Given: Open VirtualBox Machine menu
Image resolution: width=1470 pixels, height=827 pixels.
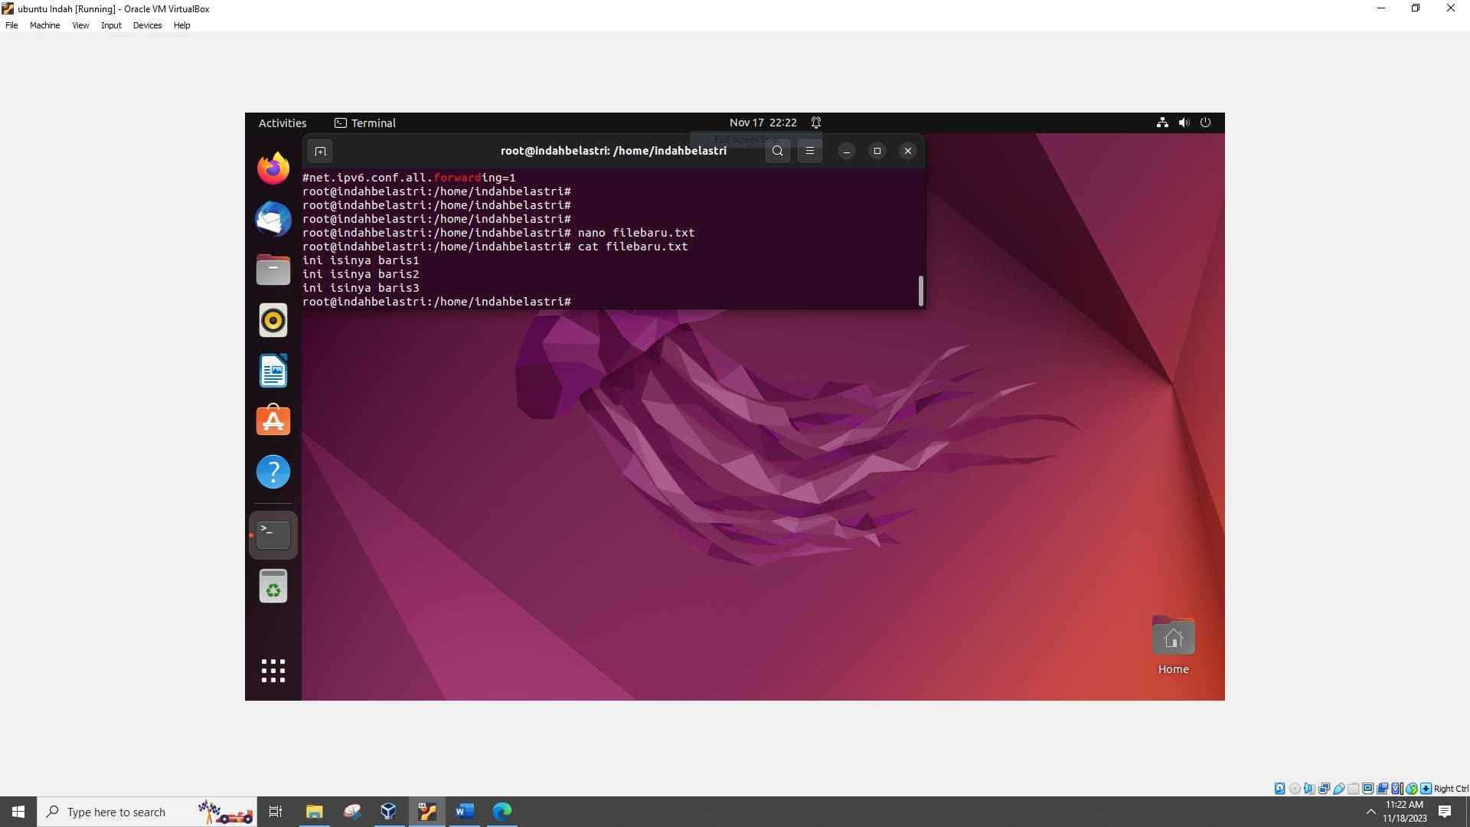Looking at the screenshot, I should pos(44,25).
